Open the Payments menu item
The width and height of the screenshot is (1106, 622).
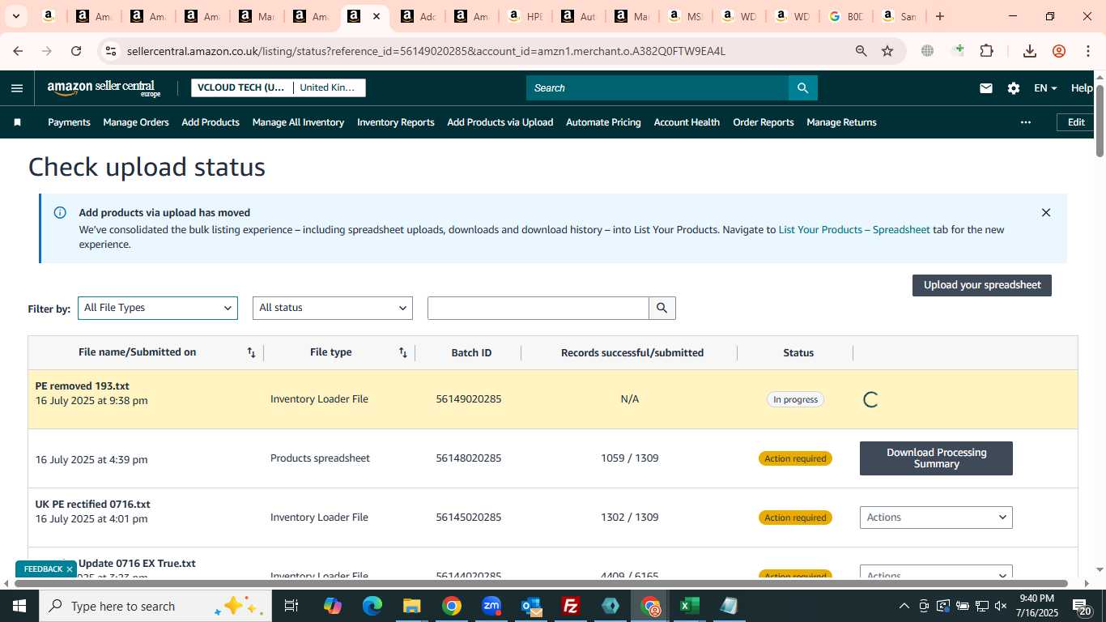tap(69, 122)
